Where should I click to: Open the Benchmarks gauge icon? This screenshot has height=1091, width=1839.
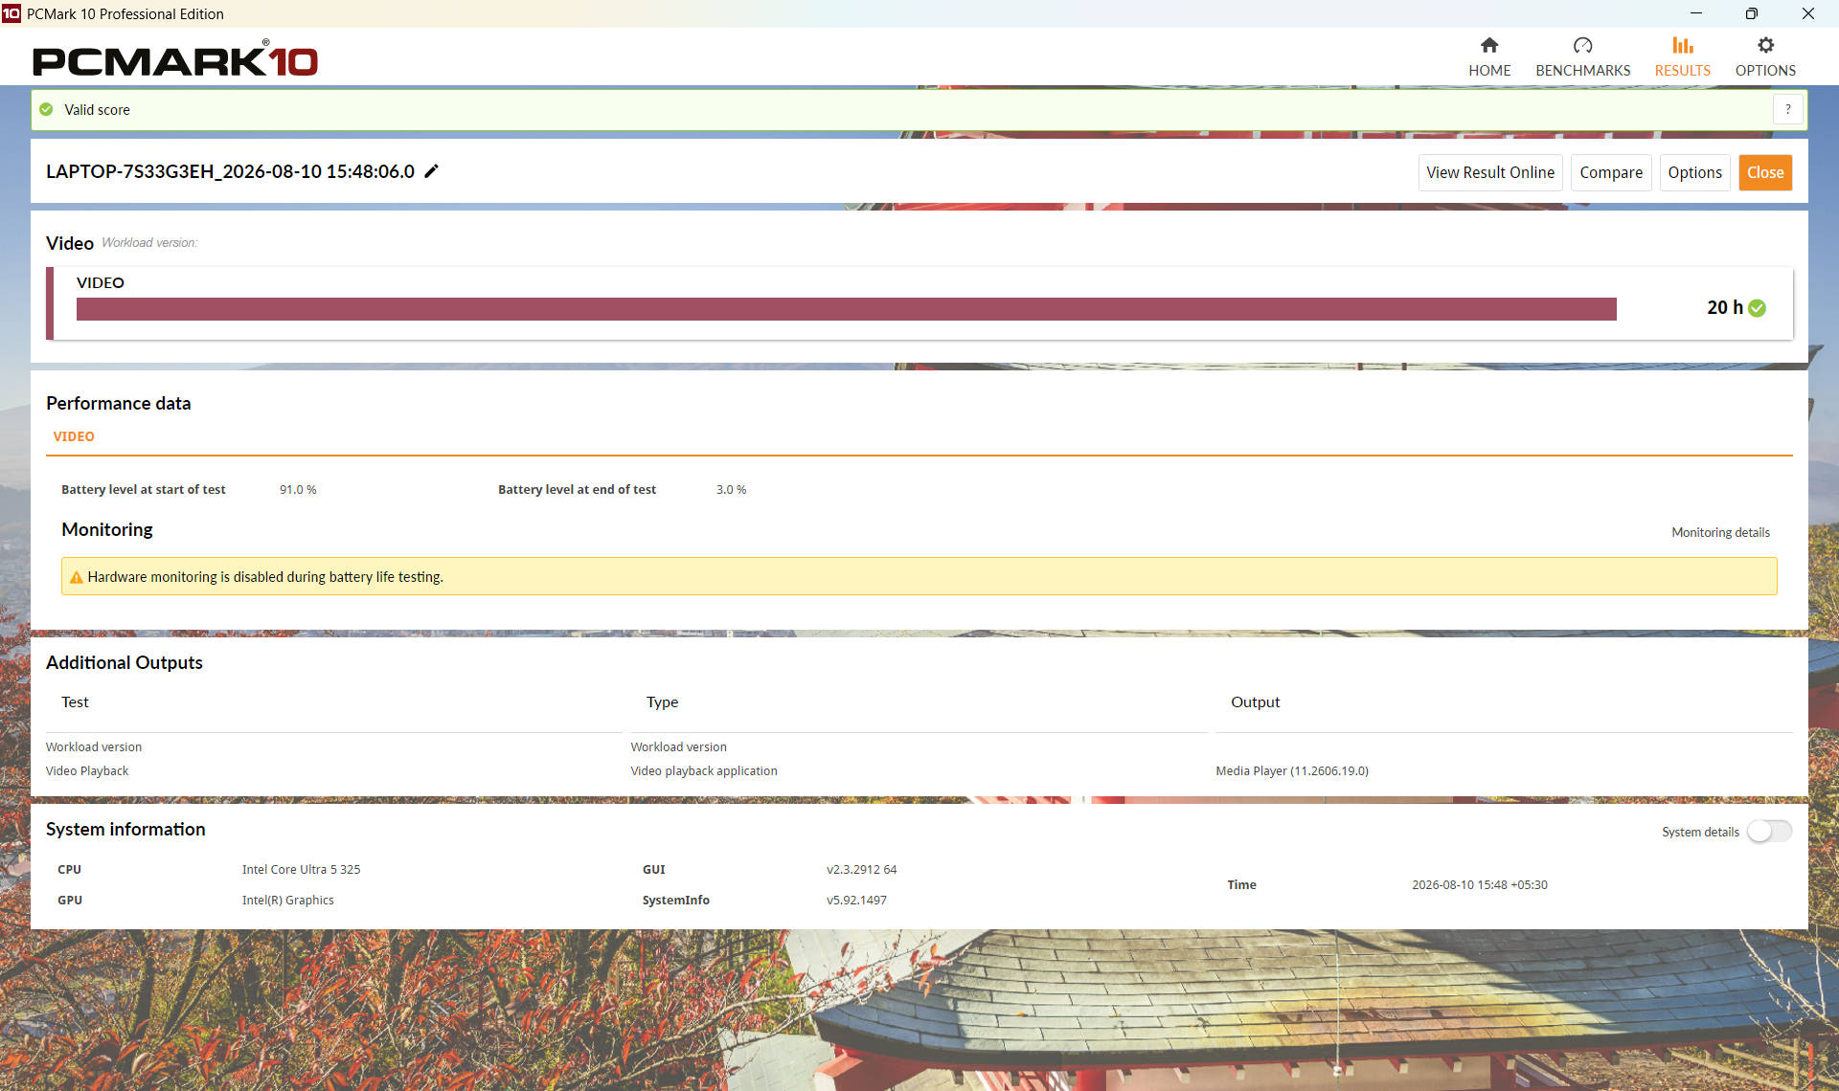1582,45
